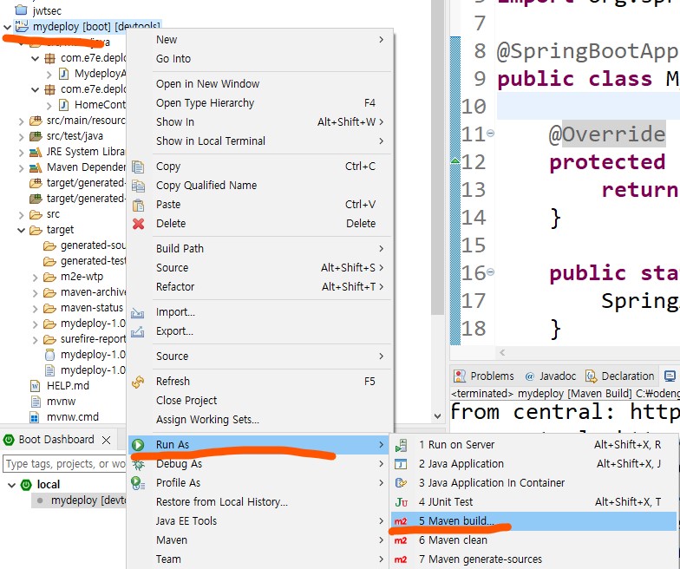Expand the src/main/resources folder
This screenshot has height=569, width=680.
(x=21, y=121)
